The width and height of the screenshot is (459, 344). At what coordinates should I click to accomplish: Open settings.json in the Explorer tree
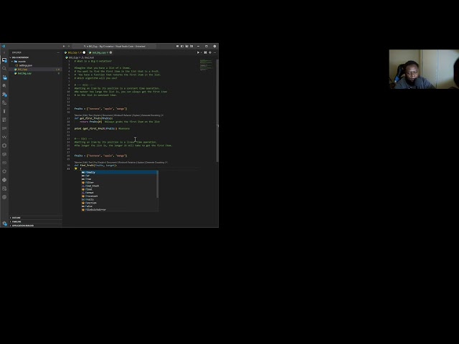pyautogui.click(x=26, y=65)
